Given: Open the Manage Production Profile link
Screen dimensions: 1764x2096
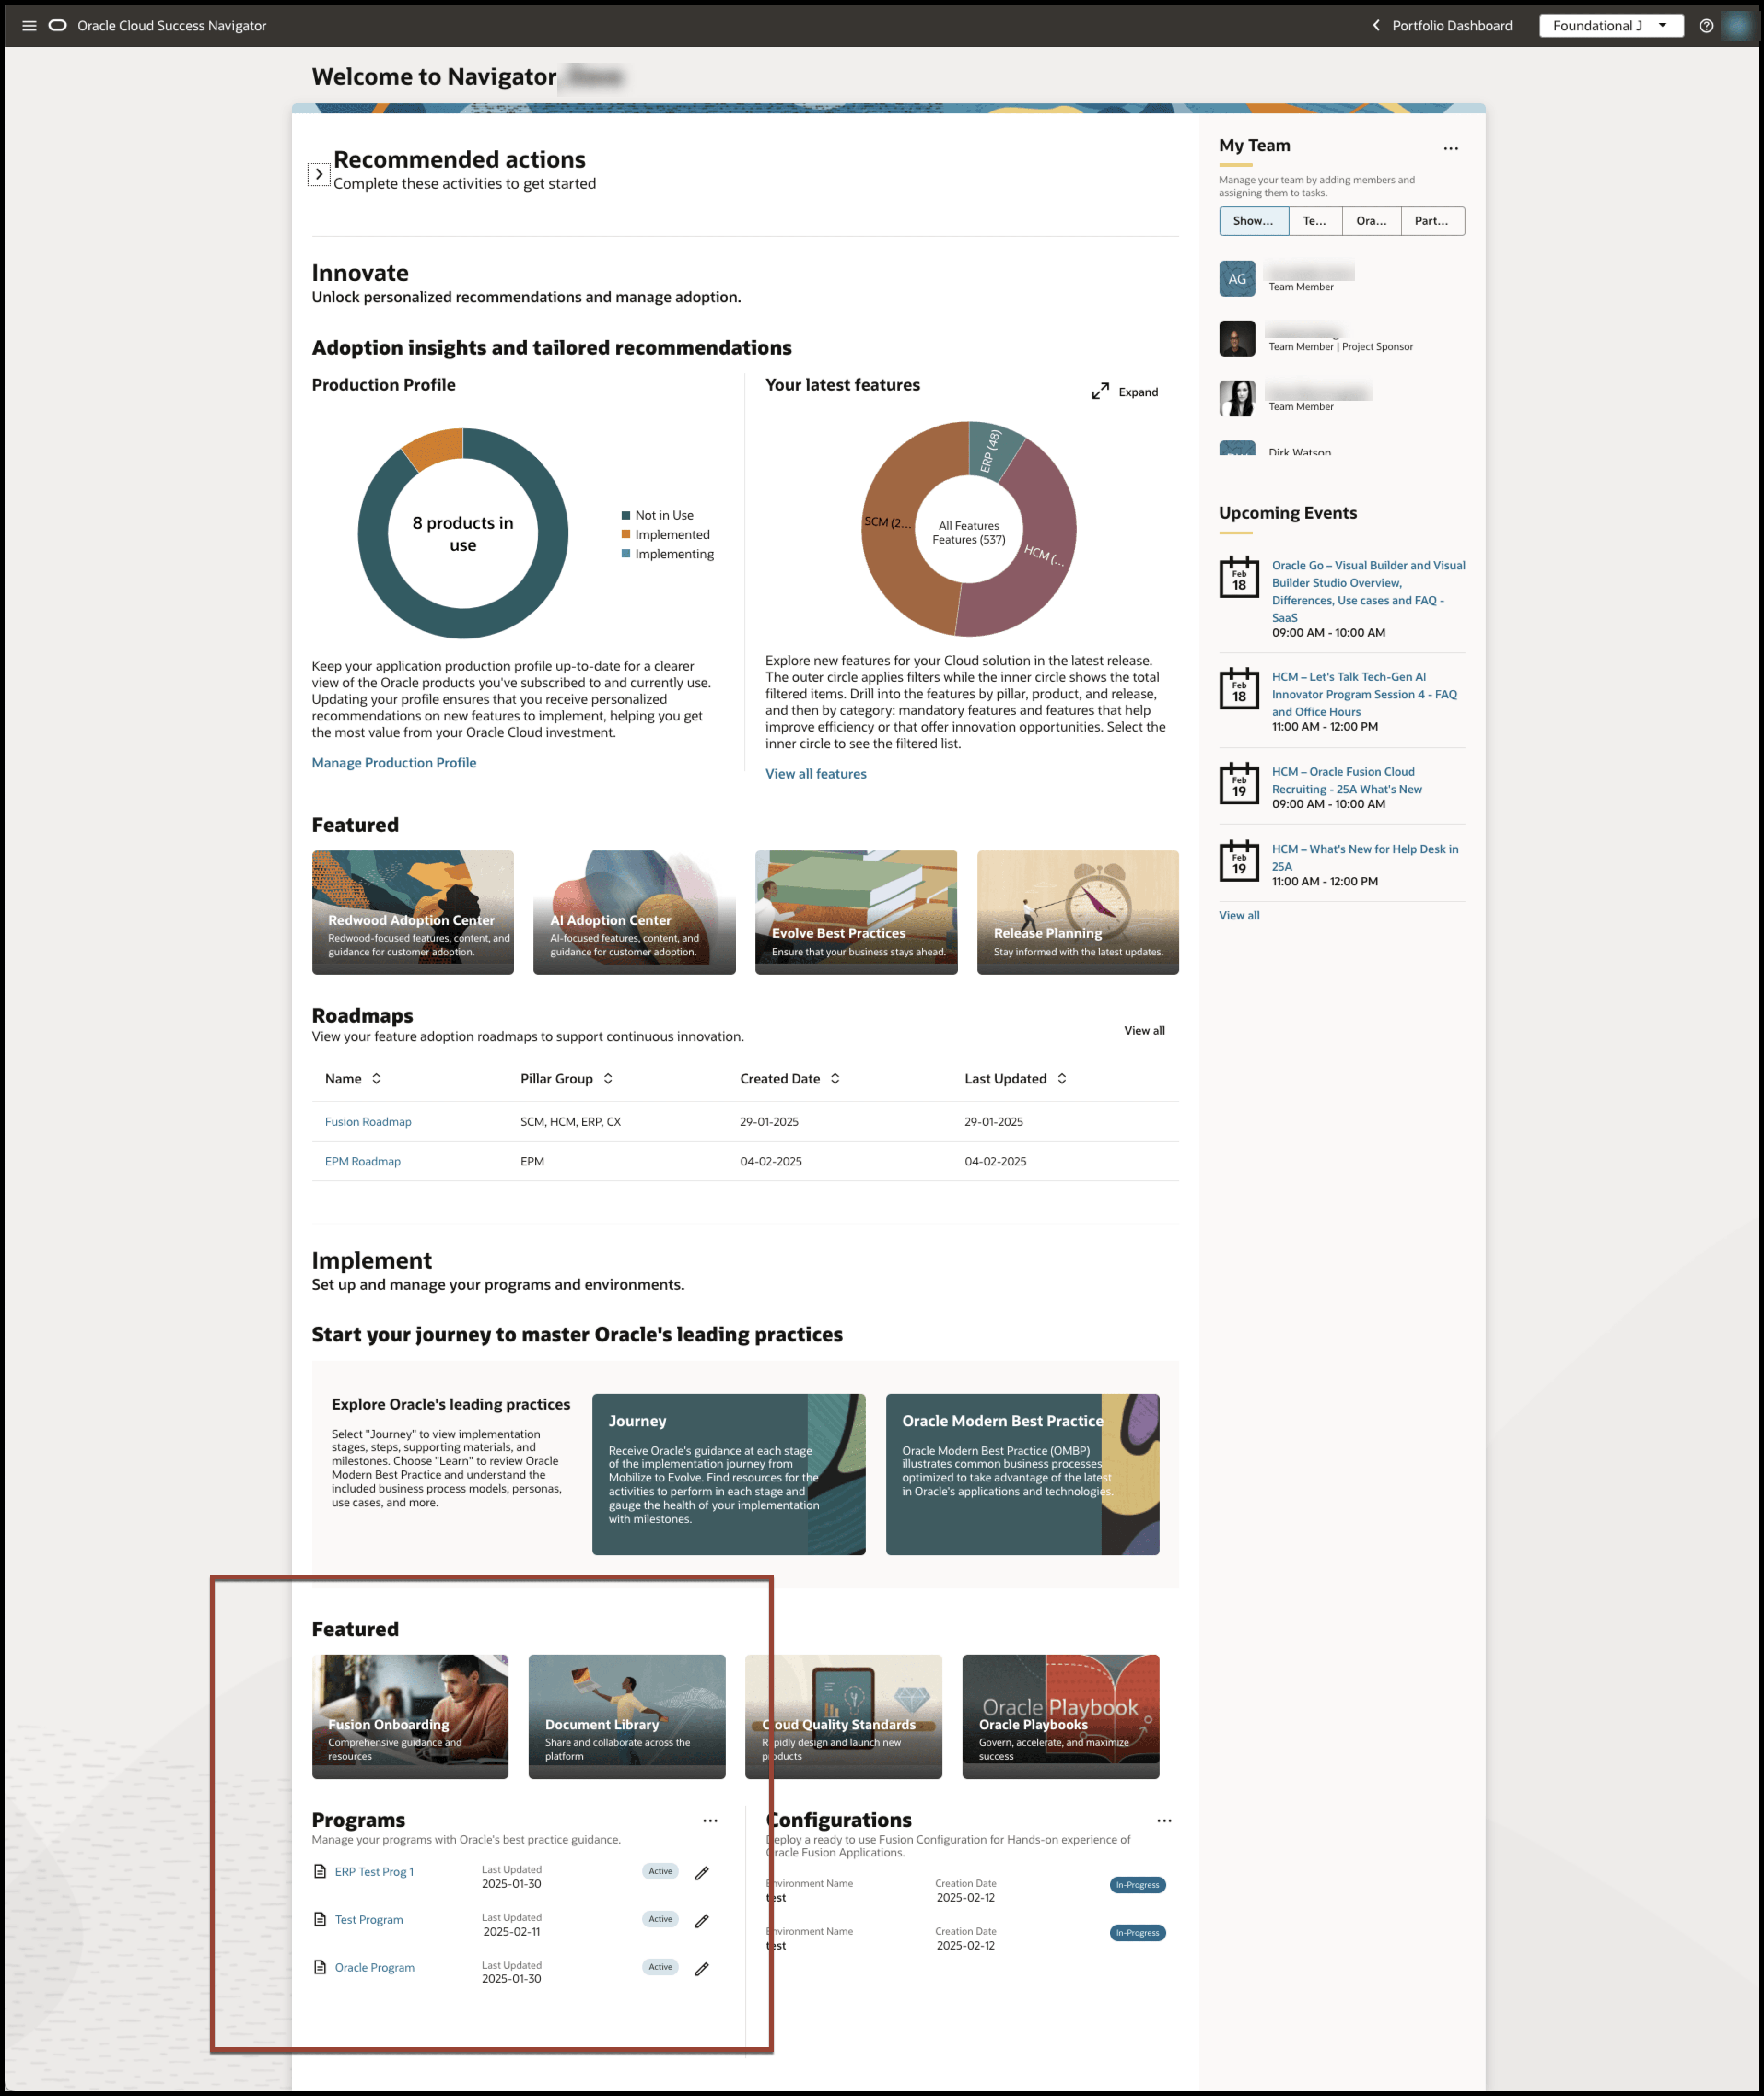Looking at the screenshot, I should click(393, 762).
